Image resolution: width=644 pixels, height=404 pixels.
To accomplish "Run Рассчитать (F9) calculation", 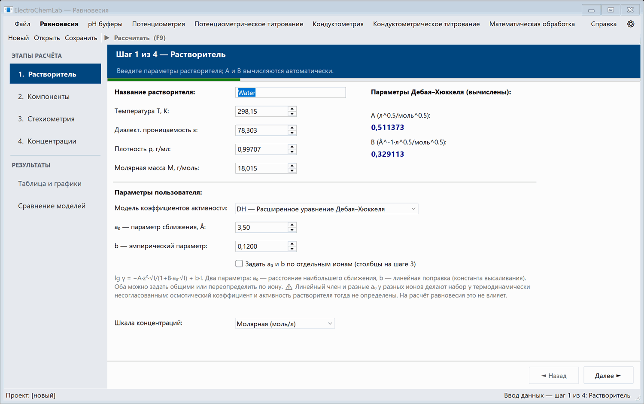I will coord(140,38).
